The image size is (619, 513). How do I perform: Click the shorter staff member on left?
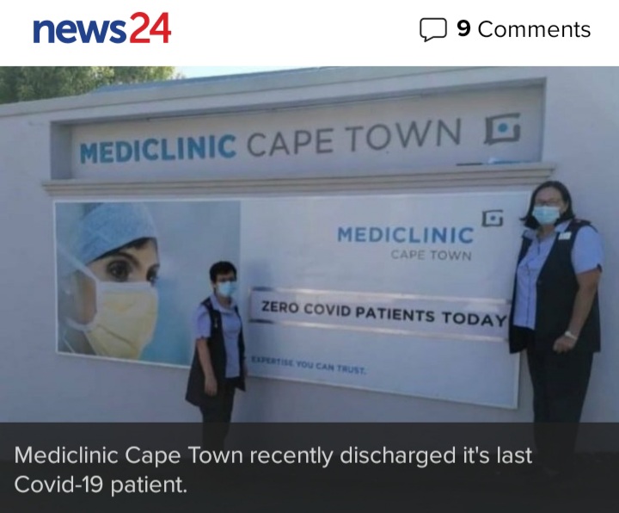(x=218, y=340)
